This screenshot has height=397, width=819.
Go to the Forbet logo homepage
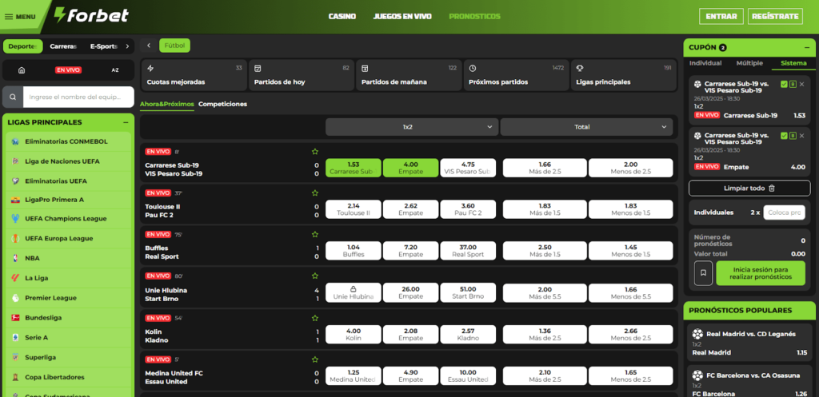pyautogui.click(x=92, y=15)
